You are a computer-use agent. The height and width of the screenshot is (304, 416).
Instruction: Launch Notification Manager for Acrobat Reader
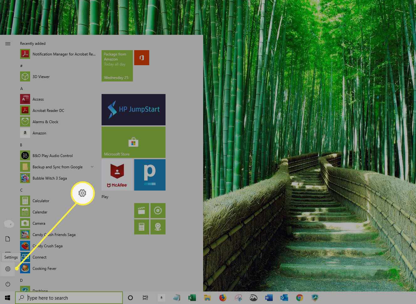(58, 54)
